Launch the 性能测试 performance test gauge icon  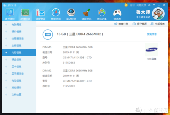tap(56, 15)
